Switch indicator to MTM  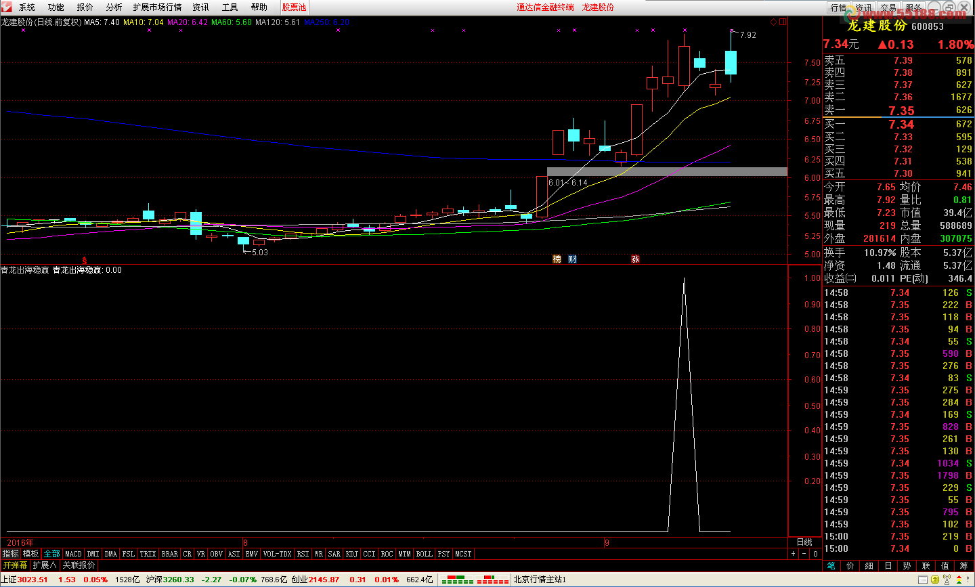pos(405,554)
